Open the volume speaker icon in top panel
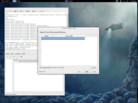 (x=127, y=1)
